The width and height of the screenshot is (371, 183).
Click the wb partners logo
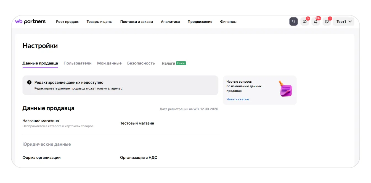(x=30, y=22)
